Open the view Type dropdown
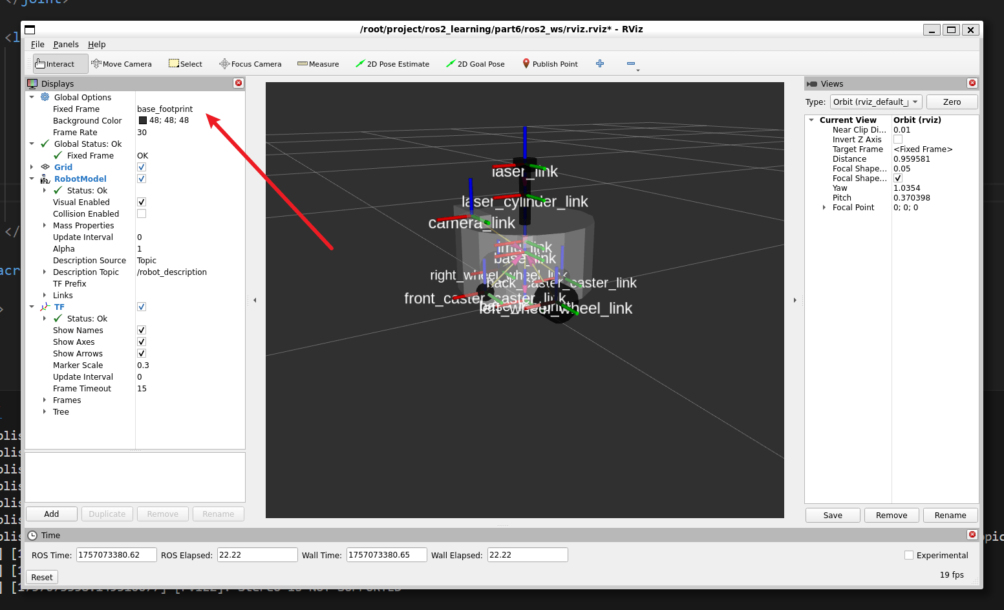Screen dimensions: 1004x610 [876, 102]
